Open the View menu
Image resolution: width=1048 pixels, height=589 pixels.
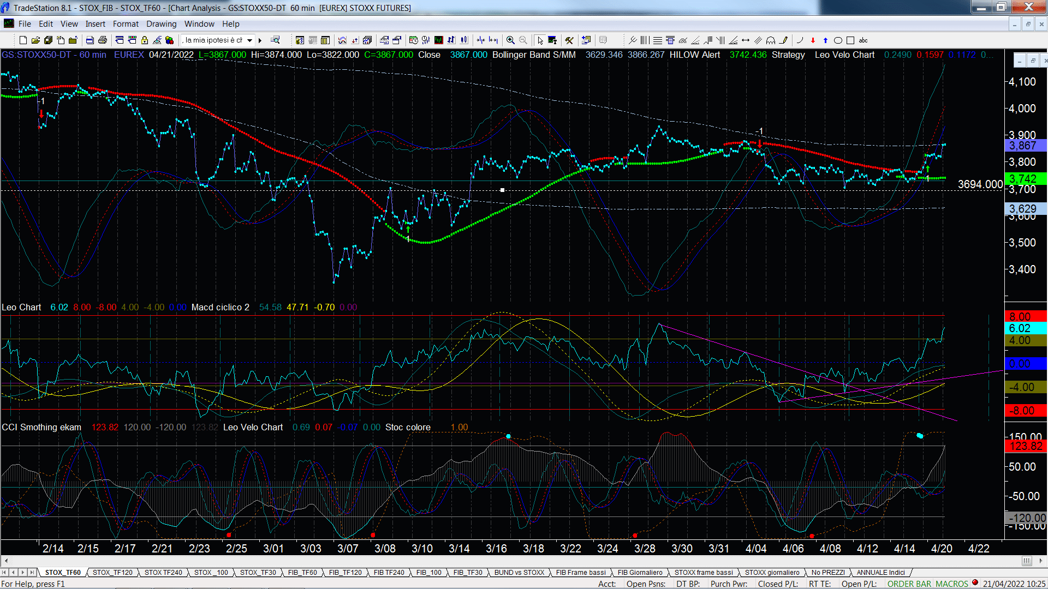pos(69,24)
